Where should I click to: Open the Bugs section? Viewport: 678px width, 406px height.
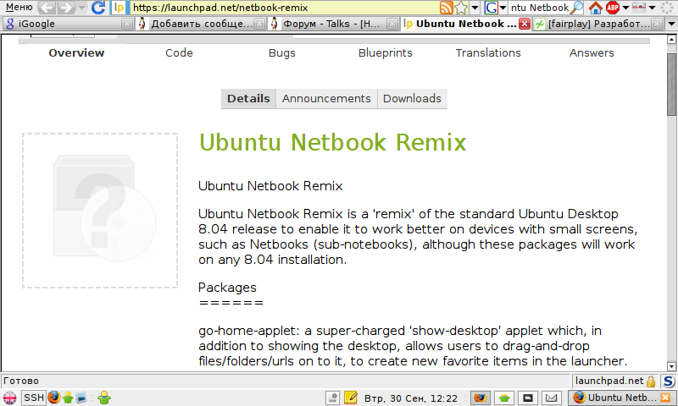[x=282, y=53]
